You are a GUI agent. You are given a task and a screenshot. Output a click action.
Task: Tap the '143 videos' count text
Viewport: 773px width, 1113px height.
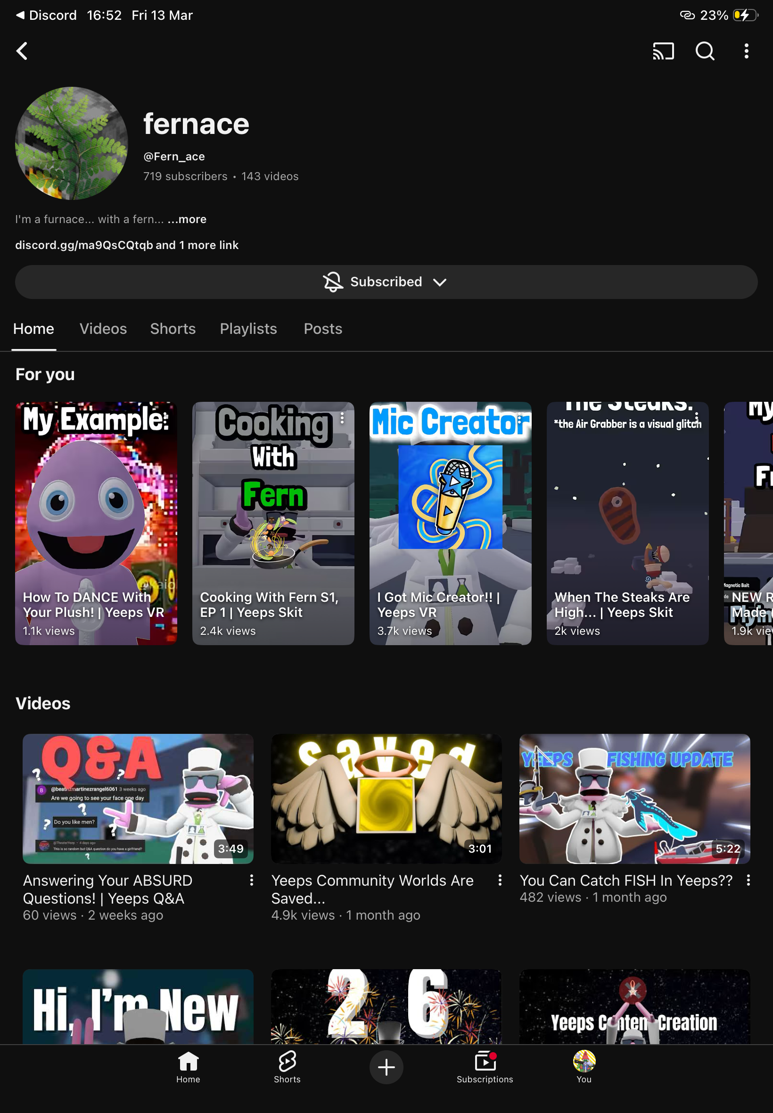(270, 176)
